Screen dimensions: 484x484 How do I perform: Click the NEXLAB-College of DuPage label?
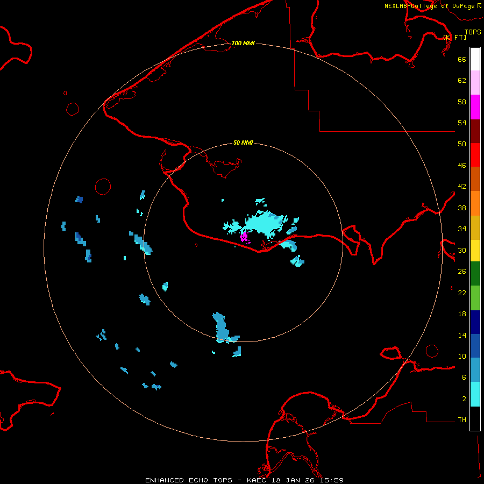(429, 6)
